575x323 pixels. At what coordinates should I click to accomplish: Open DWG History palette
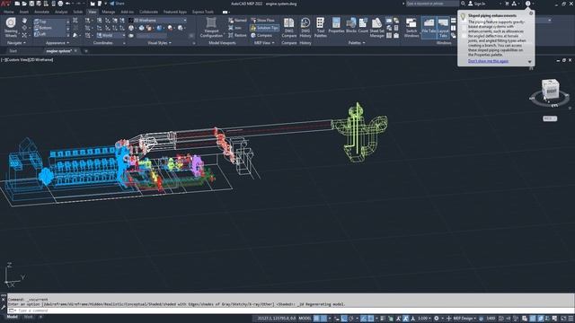coord(305,28)
